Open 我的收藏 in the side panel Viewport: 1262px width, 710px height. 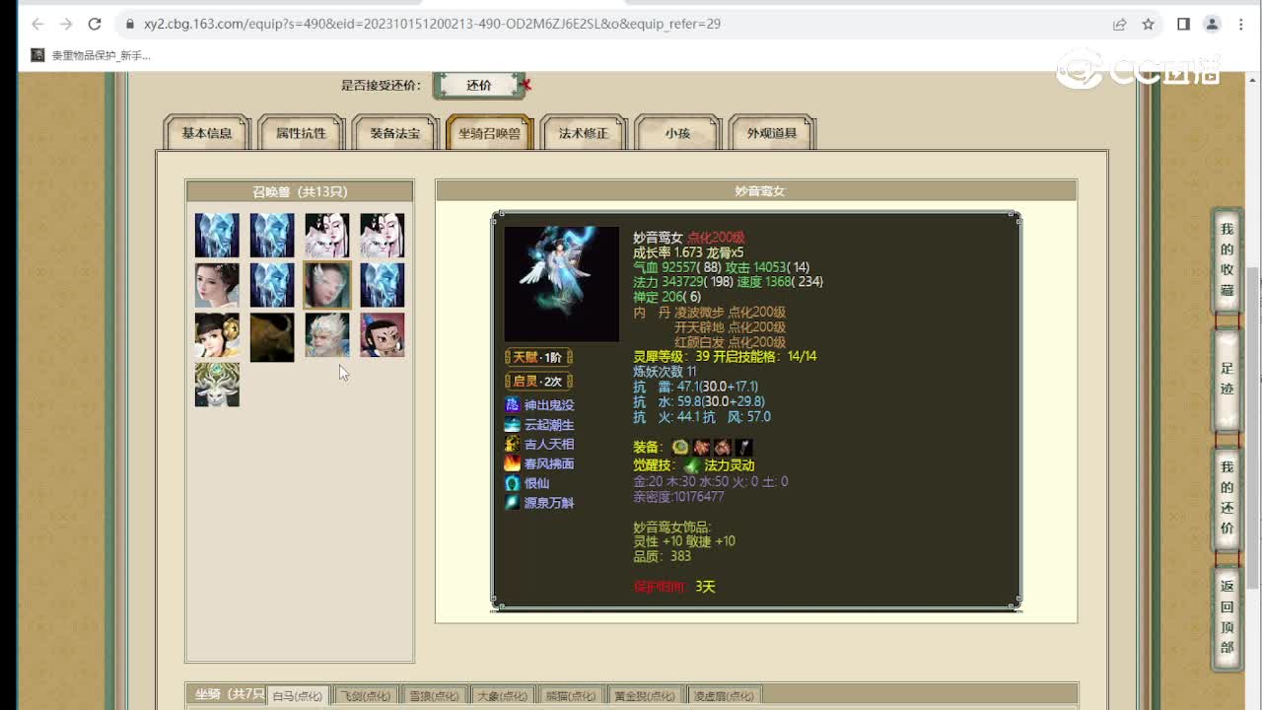pyautogui.click(x=1227, y=260)
